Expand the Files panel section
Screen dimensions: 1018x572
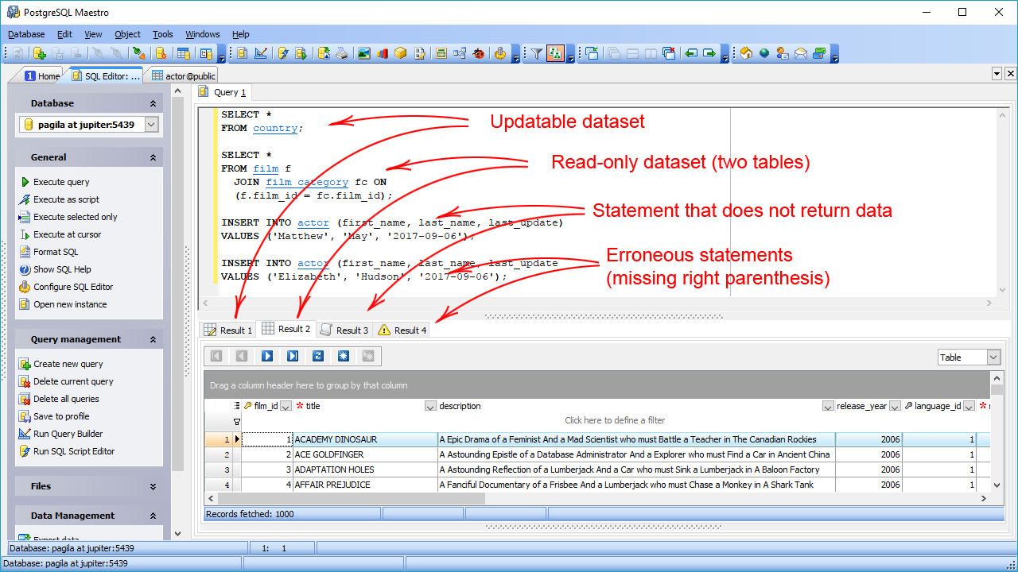tap(153, 486)
